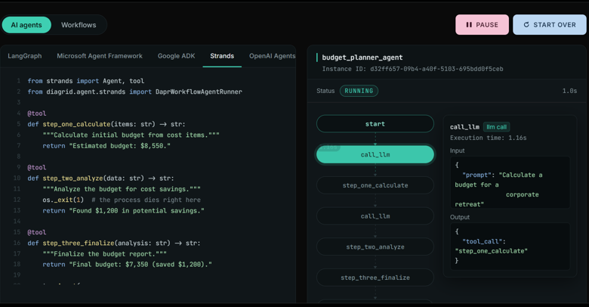Click the "Finalize the budget report" docstring line

(104, 254)
